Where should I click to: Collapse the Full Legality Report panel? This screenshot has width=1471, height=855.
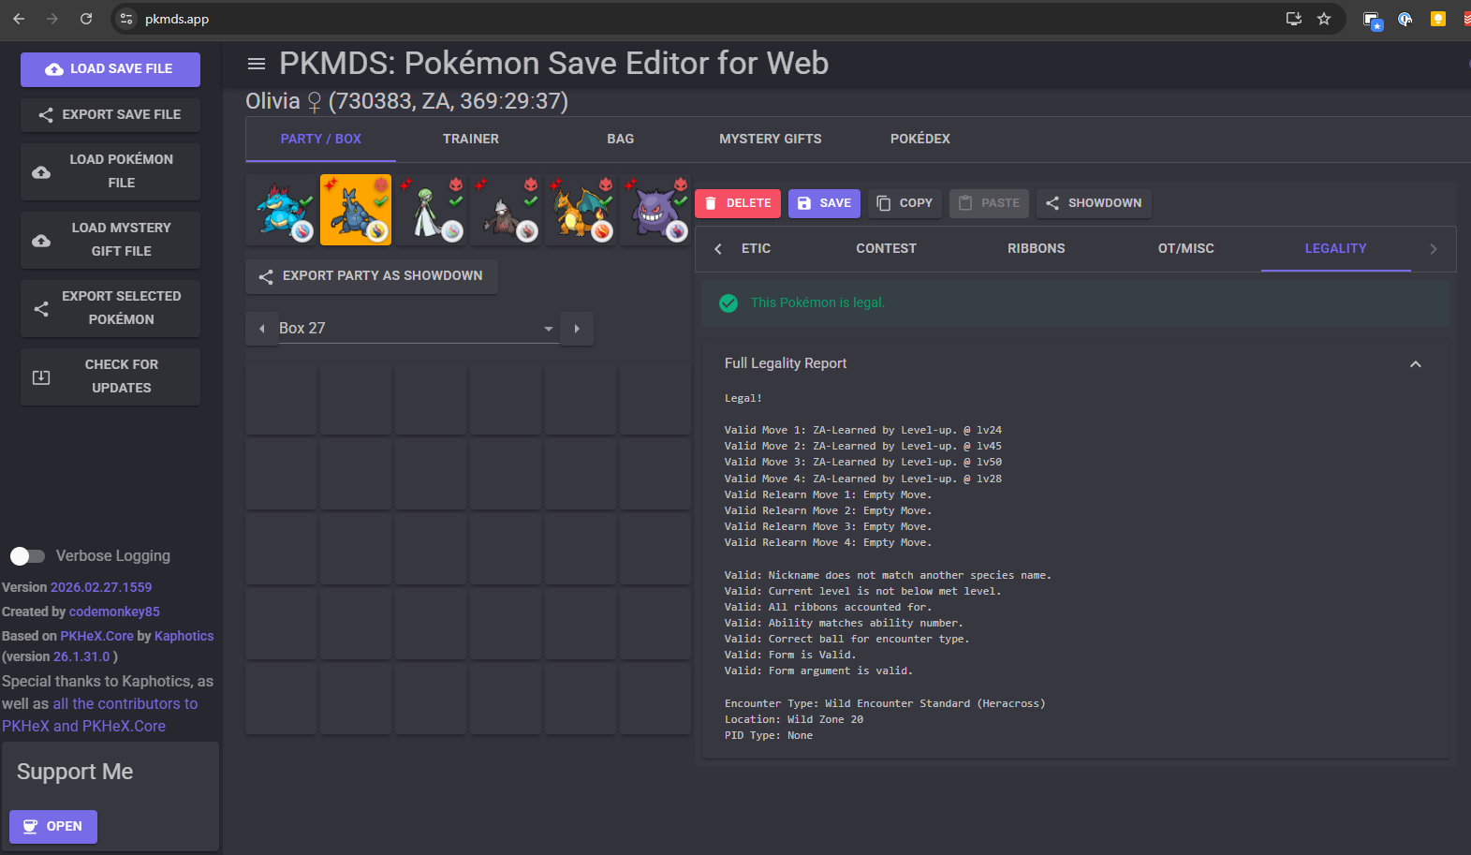tap(1415, 363)
